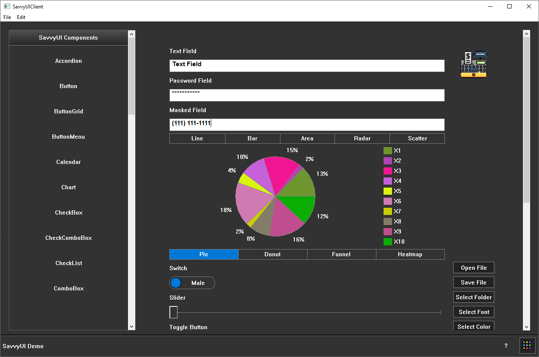Open the Edit menu
539x357 pixels.
tap(21, 17)
